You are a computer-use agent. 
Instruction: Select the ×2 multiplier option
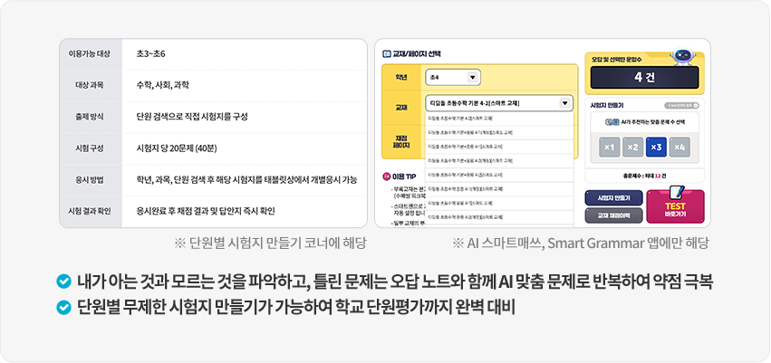[632, 147]
